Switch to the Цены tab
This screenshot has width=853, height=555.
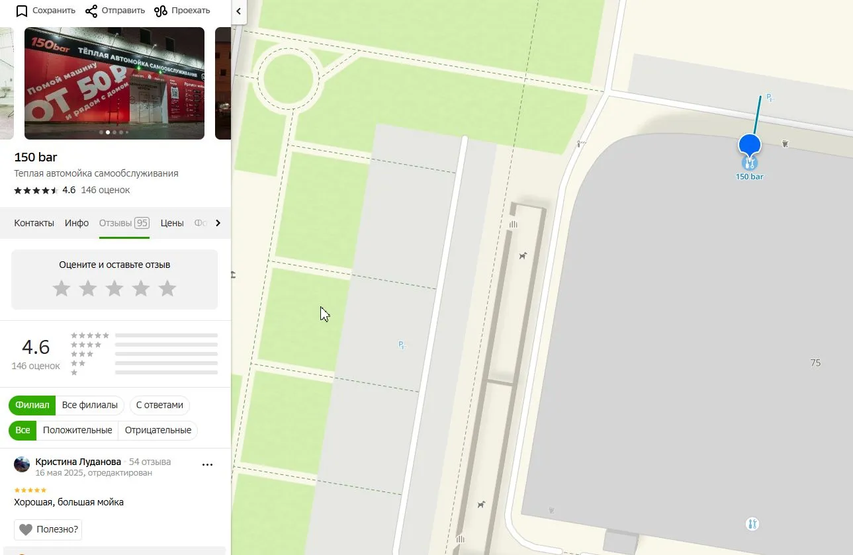[172, 223]
